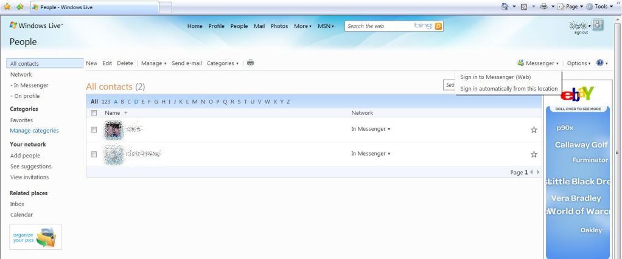The width and height of the screenshot is (622, 259).
Task: Click the New contact button
Action: tap(91, 63)
